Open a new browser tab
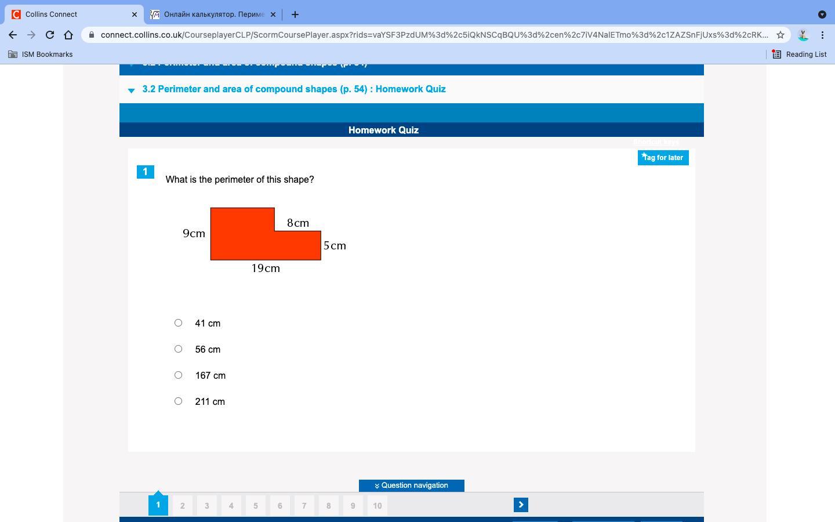The image size is (835, 522). (x=295, y=14)
